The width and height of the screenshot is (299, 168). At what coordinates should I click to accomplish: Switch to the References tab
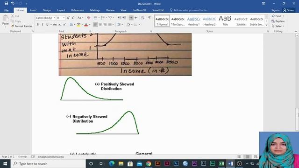[78, 10]
